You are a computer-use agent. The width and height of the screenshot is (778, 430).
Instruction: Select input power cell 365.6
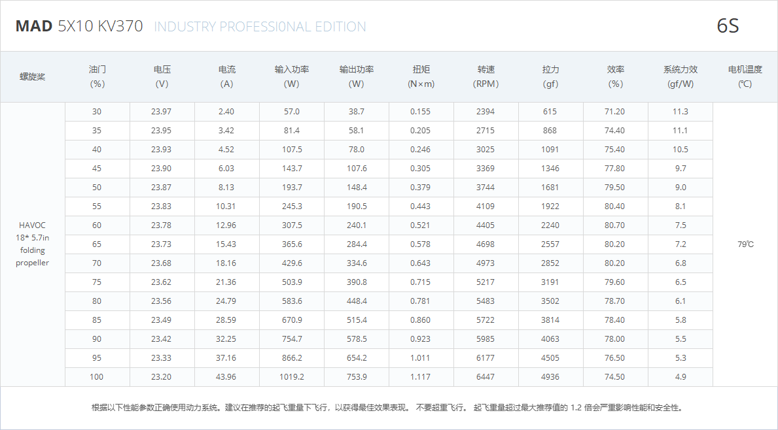292,244
